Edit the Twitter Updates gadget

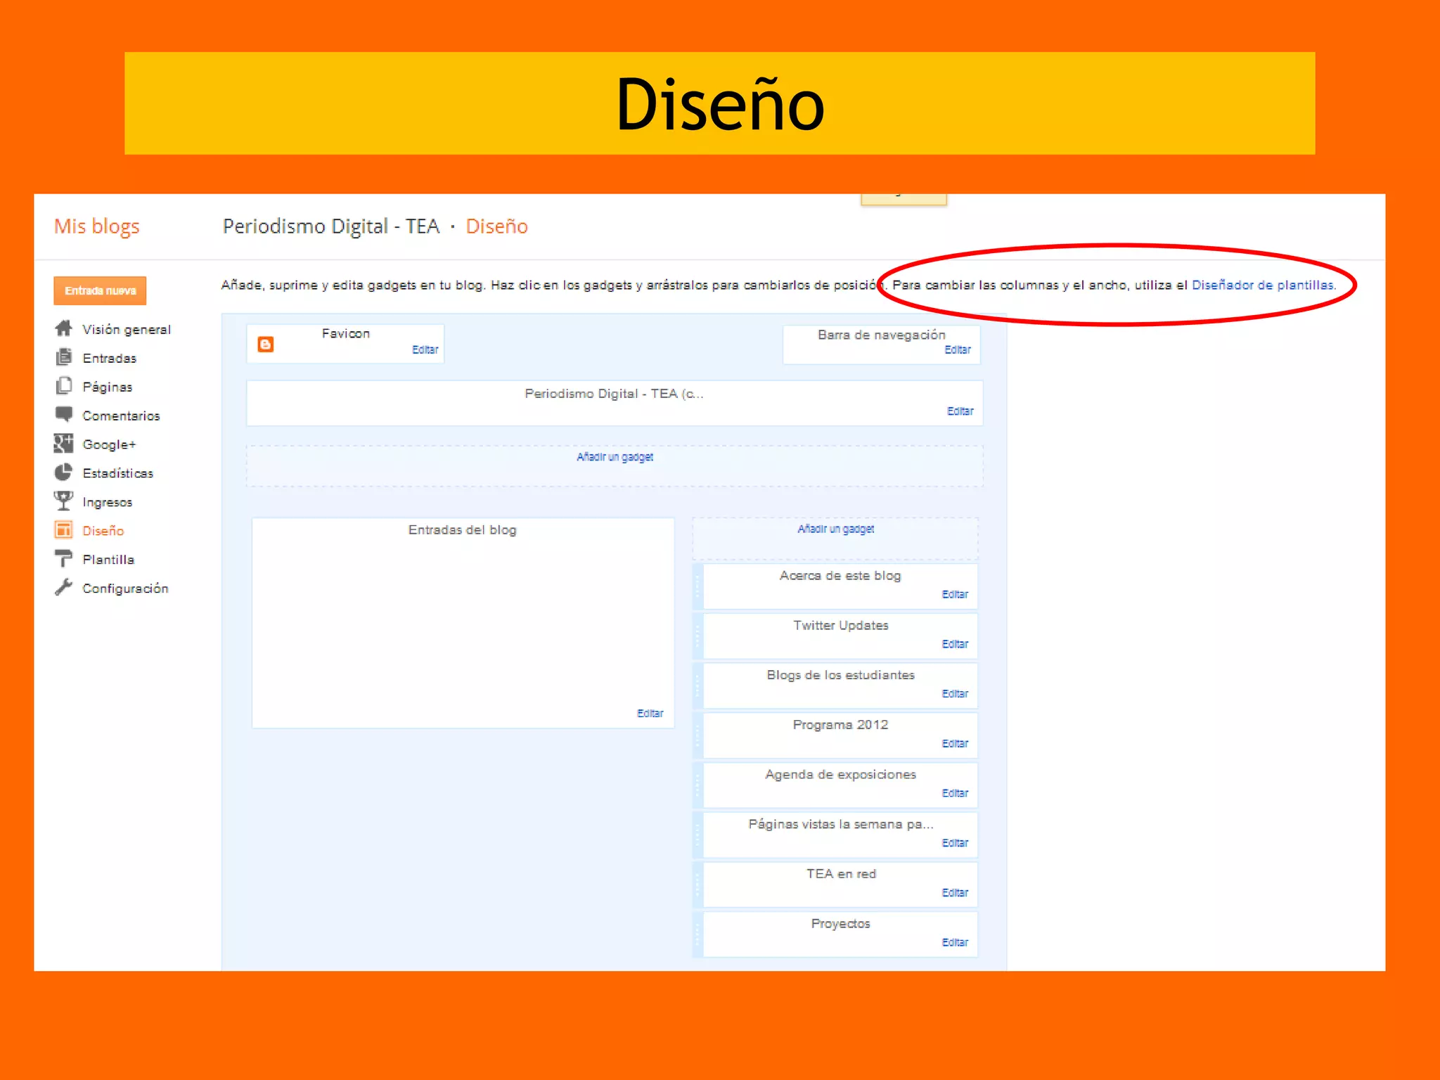(956, 645)
